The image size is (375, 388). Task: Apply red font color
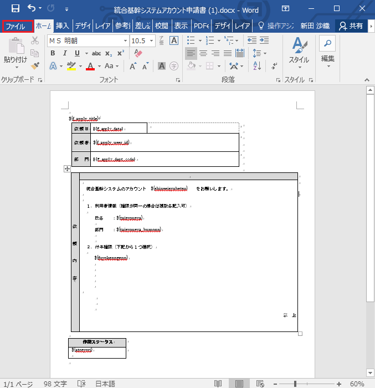click(x=90, y=66)
